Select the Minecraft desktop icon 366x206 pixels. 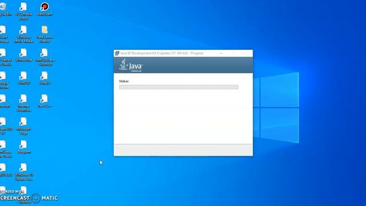(x=5, y=101)
